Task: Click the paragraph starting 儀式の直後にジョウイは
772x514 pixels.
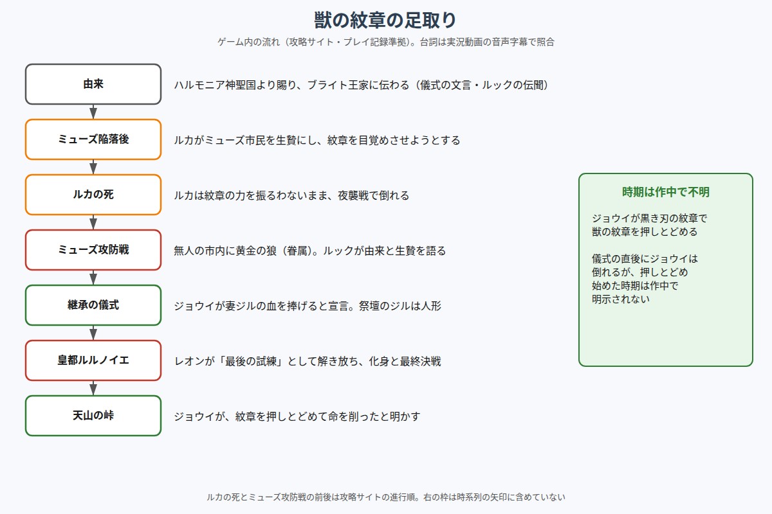Action: point(645,279)
